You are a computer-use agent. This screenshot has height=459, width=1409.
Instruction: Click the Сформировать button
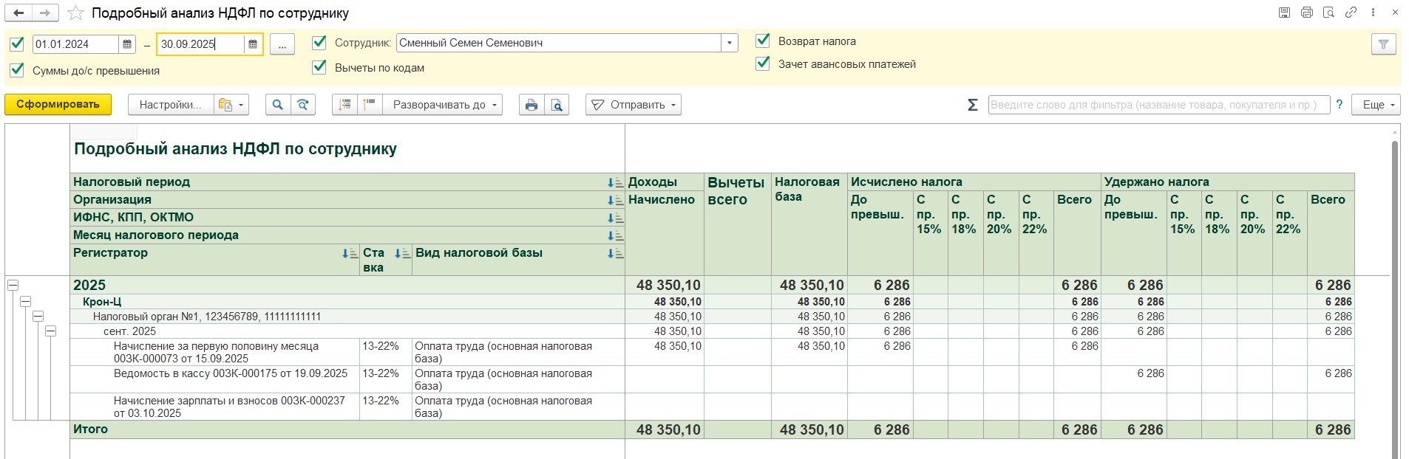click(x=58, y=105)
